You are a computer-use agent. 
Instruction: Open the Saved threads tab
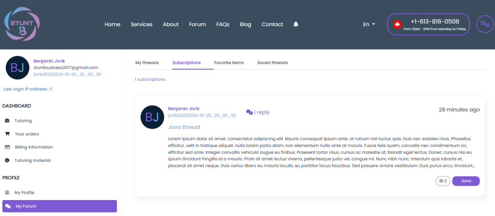(273, 63)
